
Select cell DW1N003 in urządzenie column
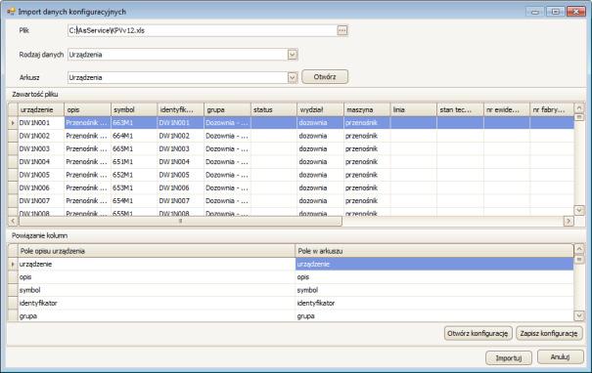tap(41, 148)
